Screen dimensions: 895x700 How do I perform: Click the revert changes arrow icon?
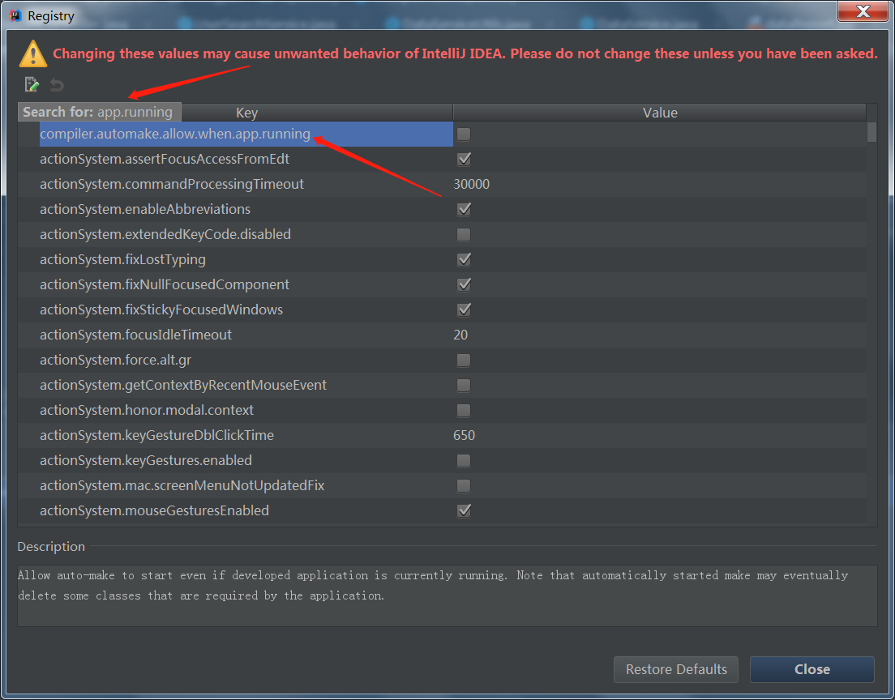[57, 85]
